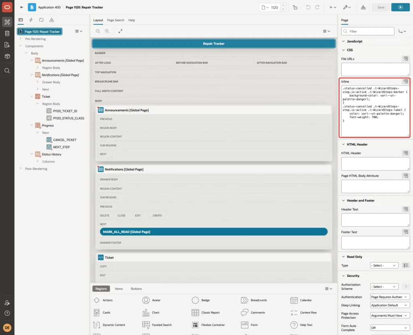Open the Create plus dropdown menu
Image resolution: width=413 pixels, height=335 pixels.
[333, 7]
